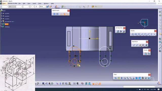This screenshot has height=91, width=162.
Task: Toggle Construction/Standard Element in Sketch tools
Action: pyautogui.click(x=61, y=14)
